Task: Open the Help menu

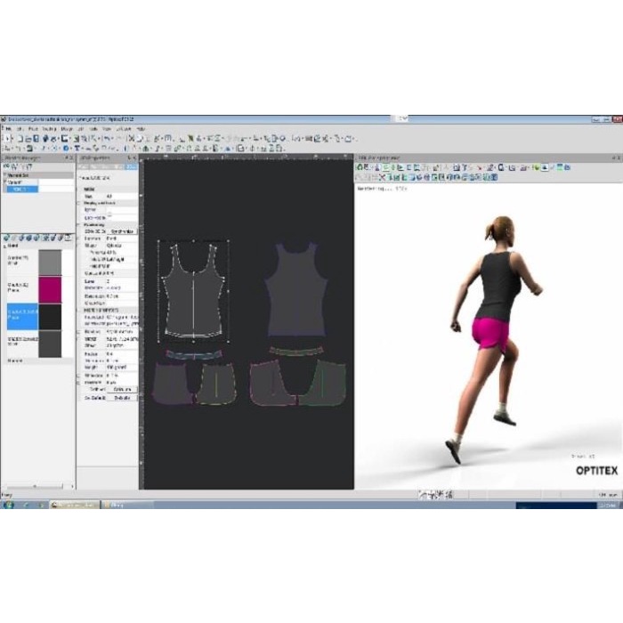Action: click(141, 129)
